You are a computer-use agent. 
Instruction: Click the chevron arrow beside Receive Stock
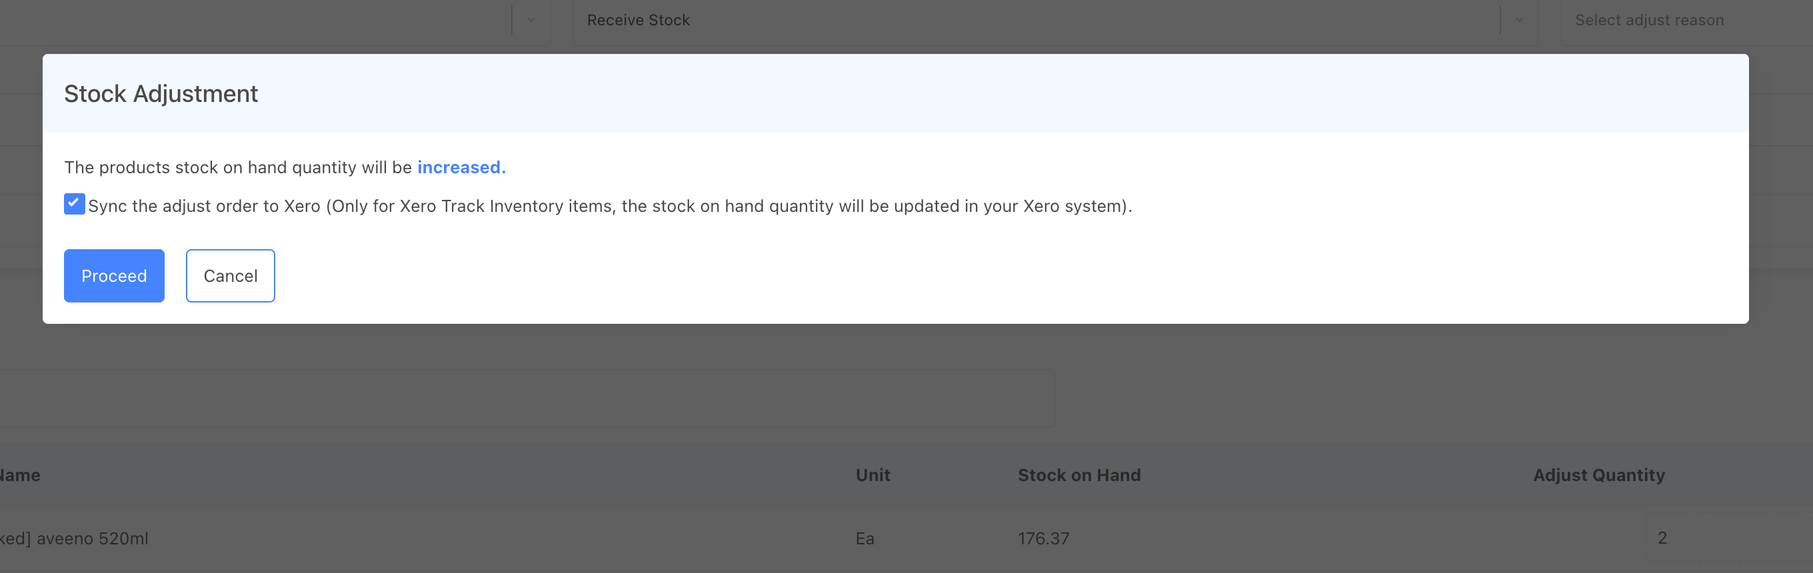coord(1519,21)
